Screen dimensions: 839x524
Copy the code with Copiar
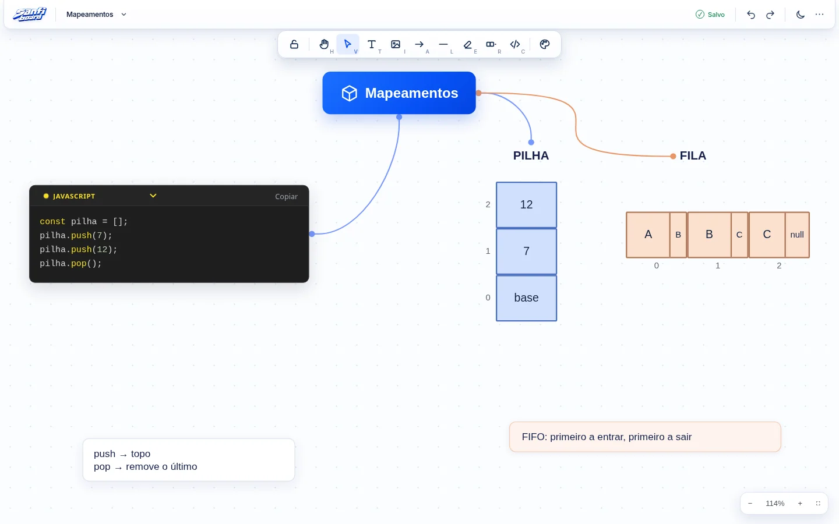[286, 197]
